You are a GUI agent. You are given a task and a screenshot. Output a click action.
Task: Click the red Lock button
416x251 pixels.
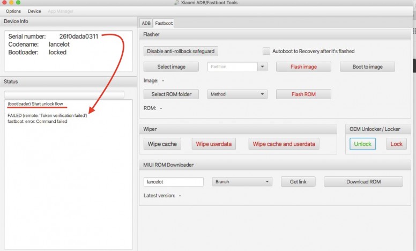(x=396, y=144)
